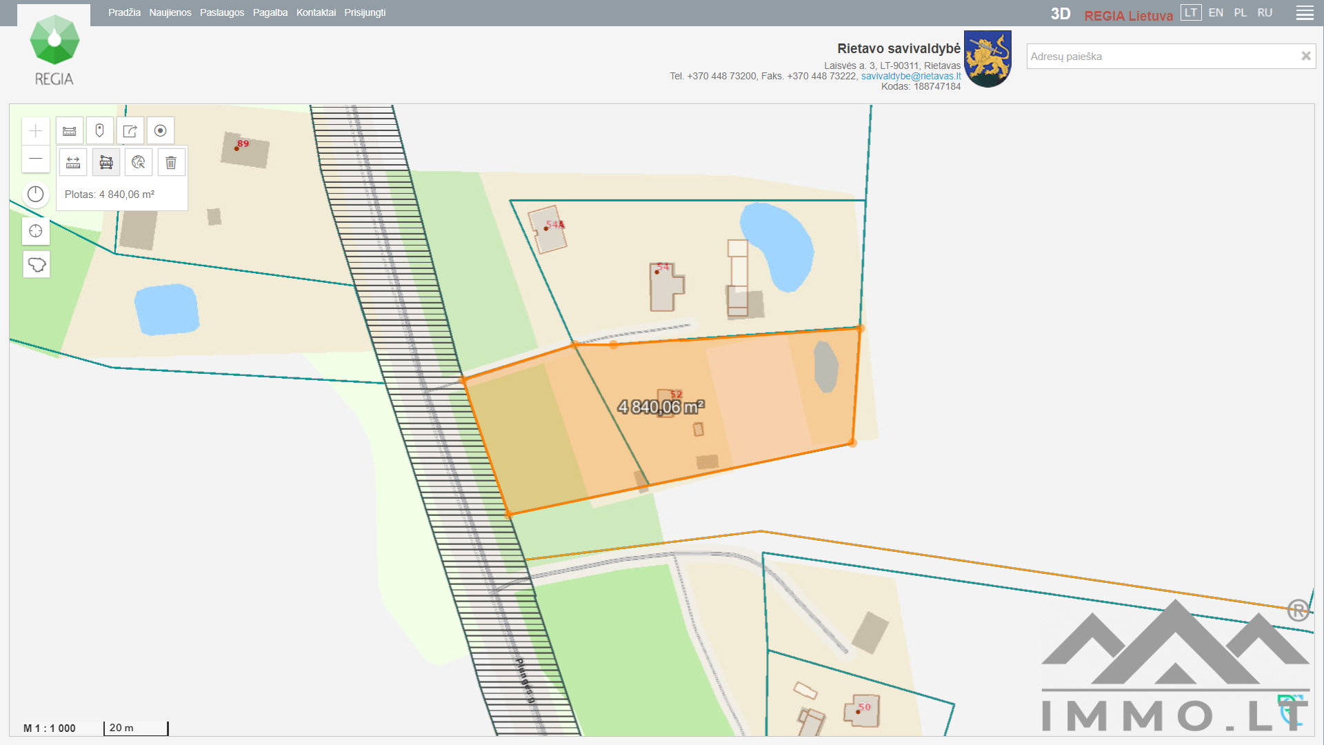Switch to 3D view
The width and height of the screenshot is (1324, 745).
(x=1060, y=14)
